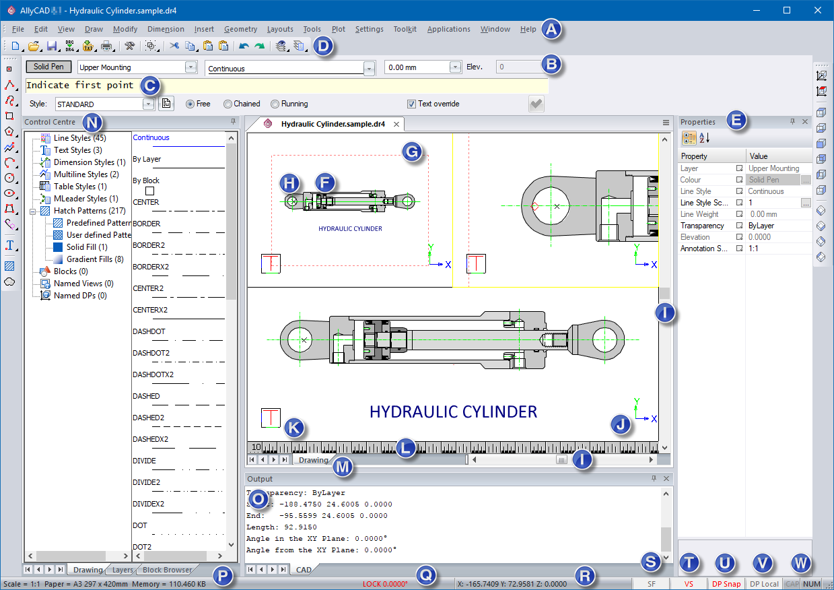
Task: Sort properties alphabetically with the A-Z icon
Action: click(705, 138)
